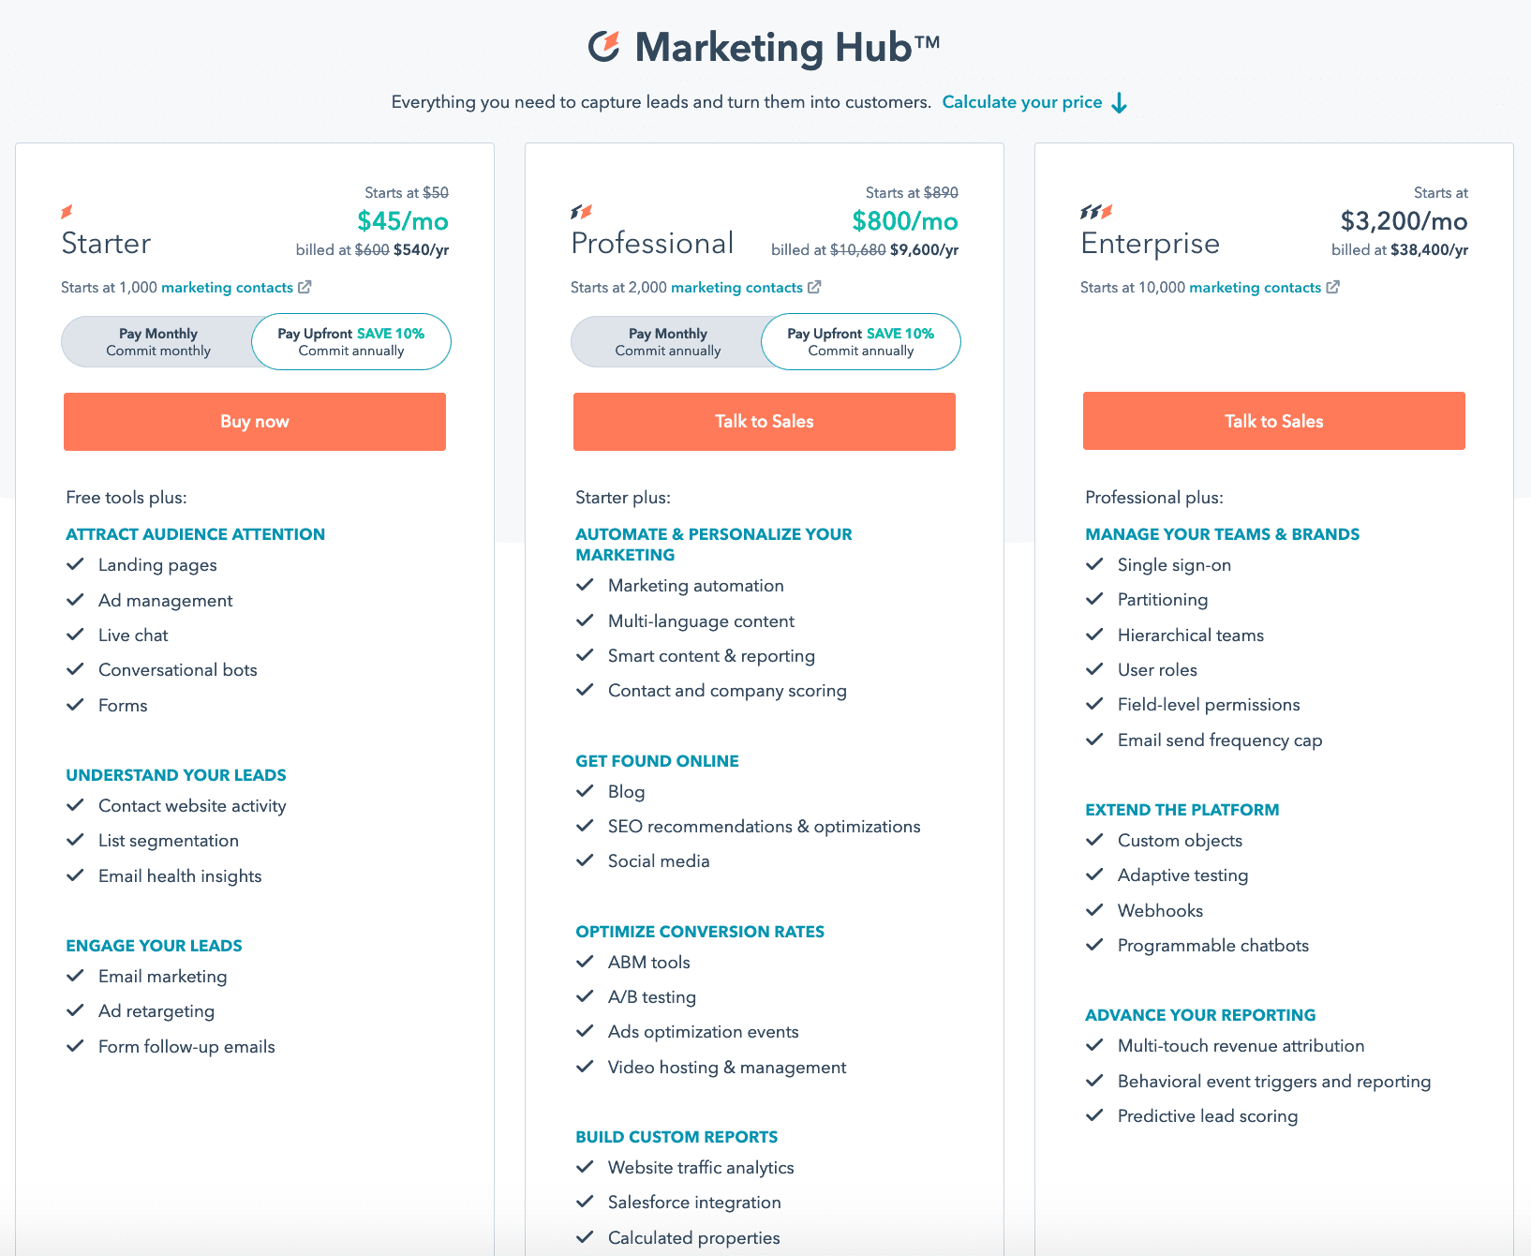
Task: Open external link icon under Professional marketing contacts
Action: tap(814, 287)
